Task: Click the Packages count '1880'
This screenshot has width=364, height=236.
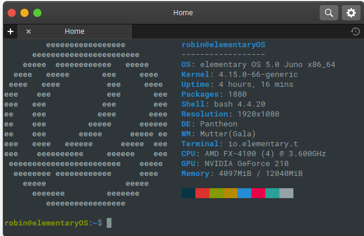Action: (x=237, y=94)
